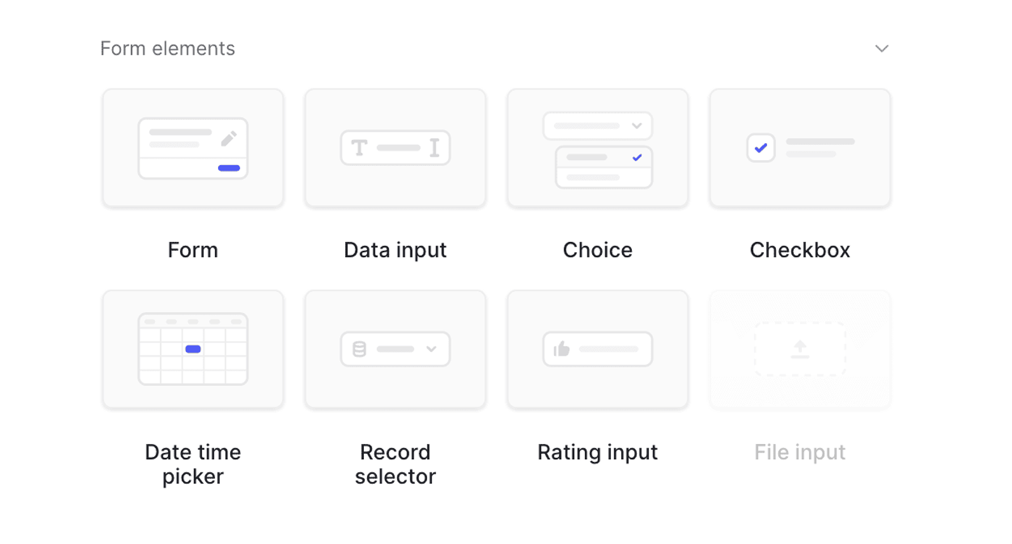This screenshot has height=544, width=1012.
Task: Click the Data input label
Action: coord(395,250)
